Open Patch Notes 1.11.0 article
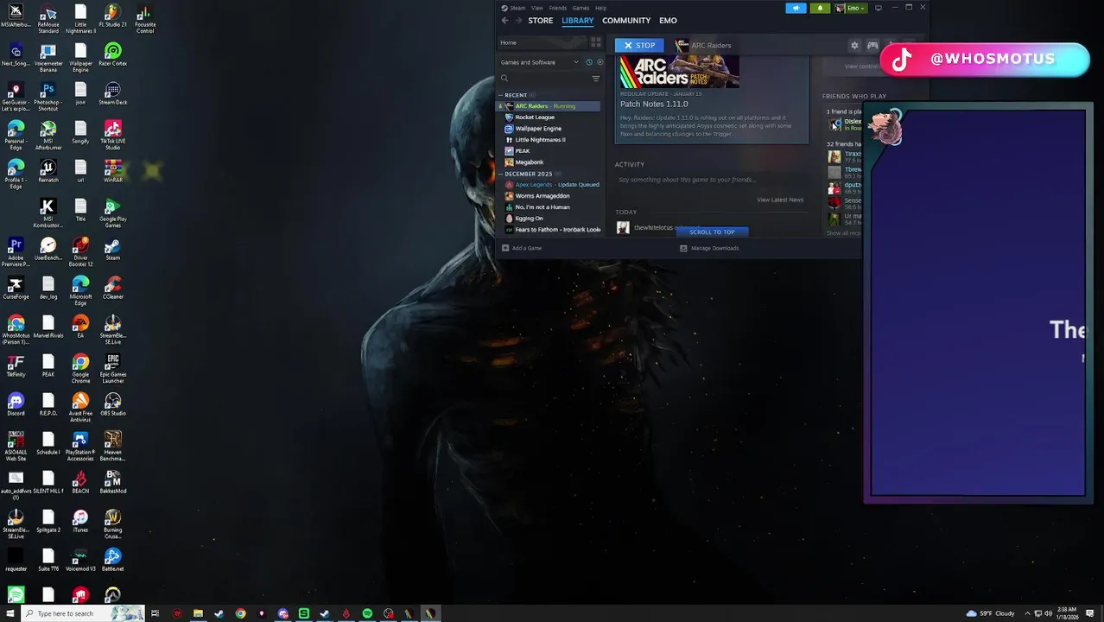The height and width of the screenshot is (622, 1104). 654,105
